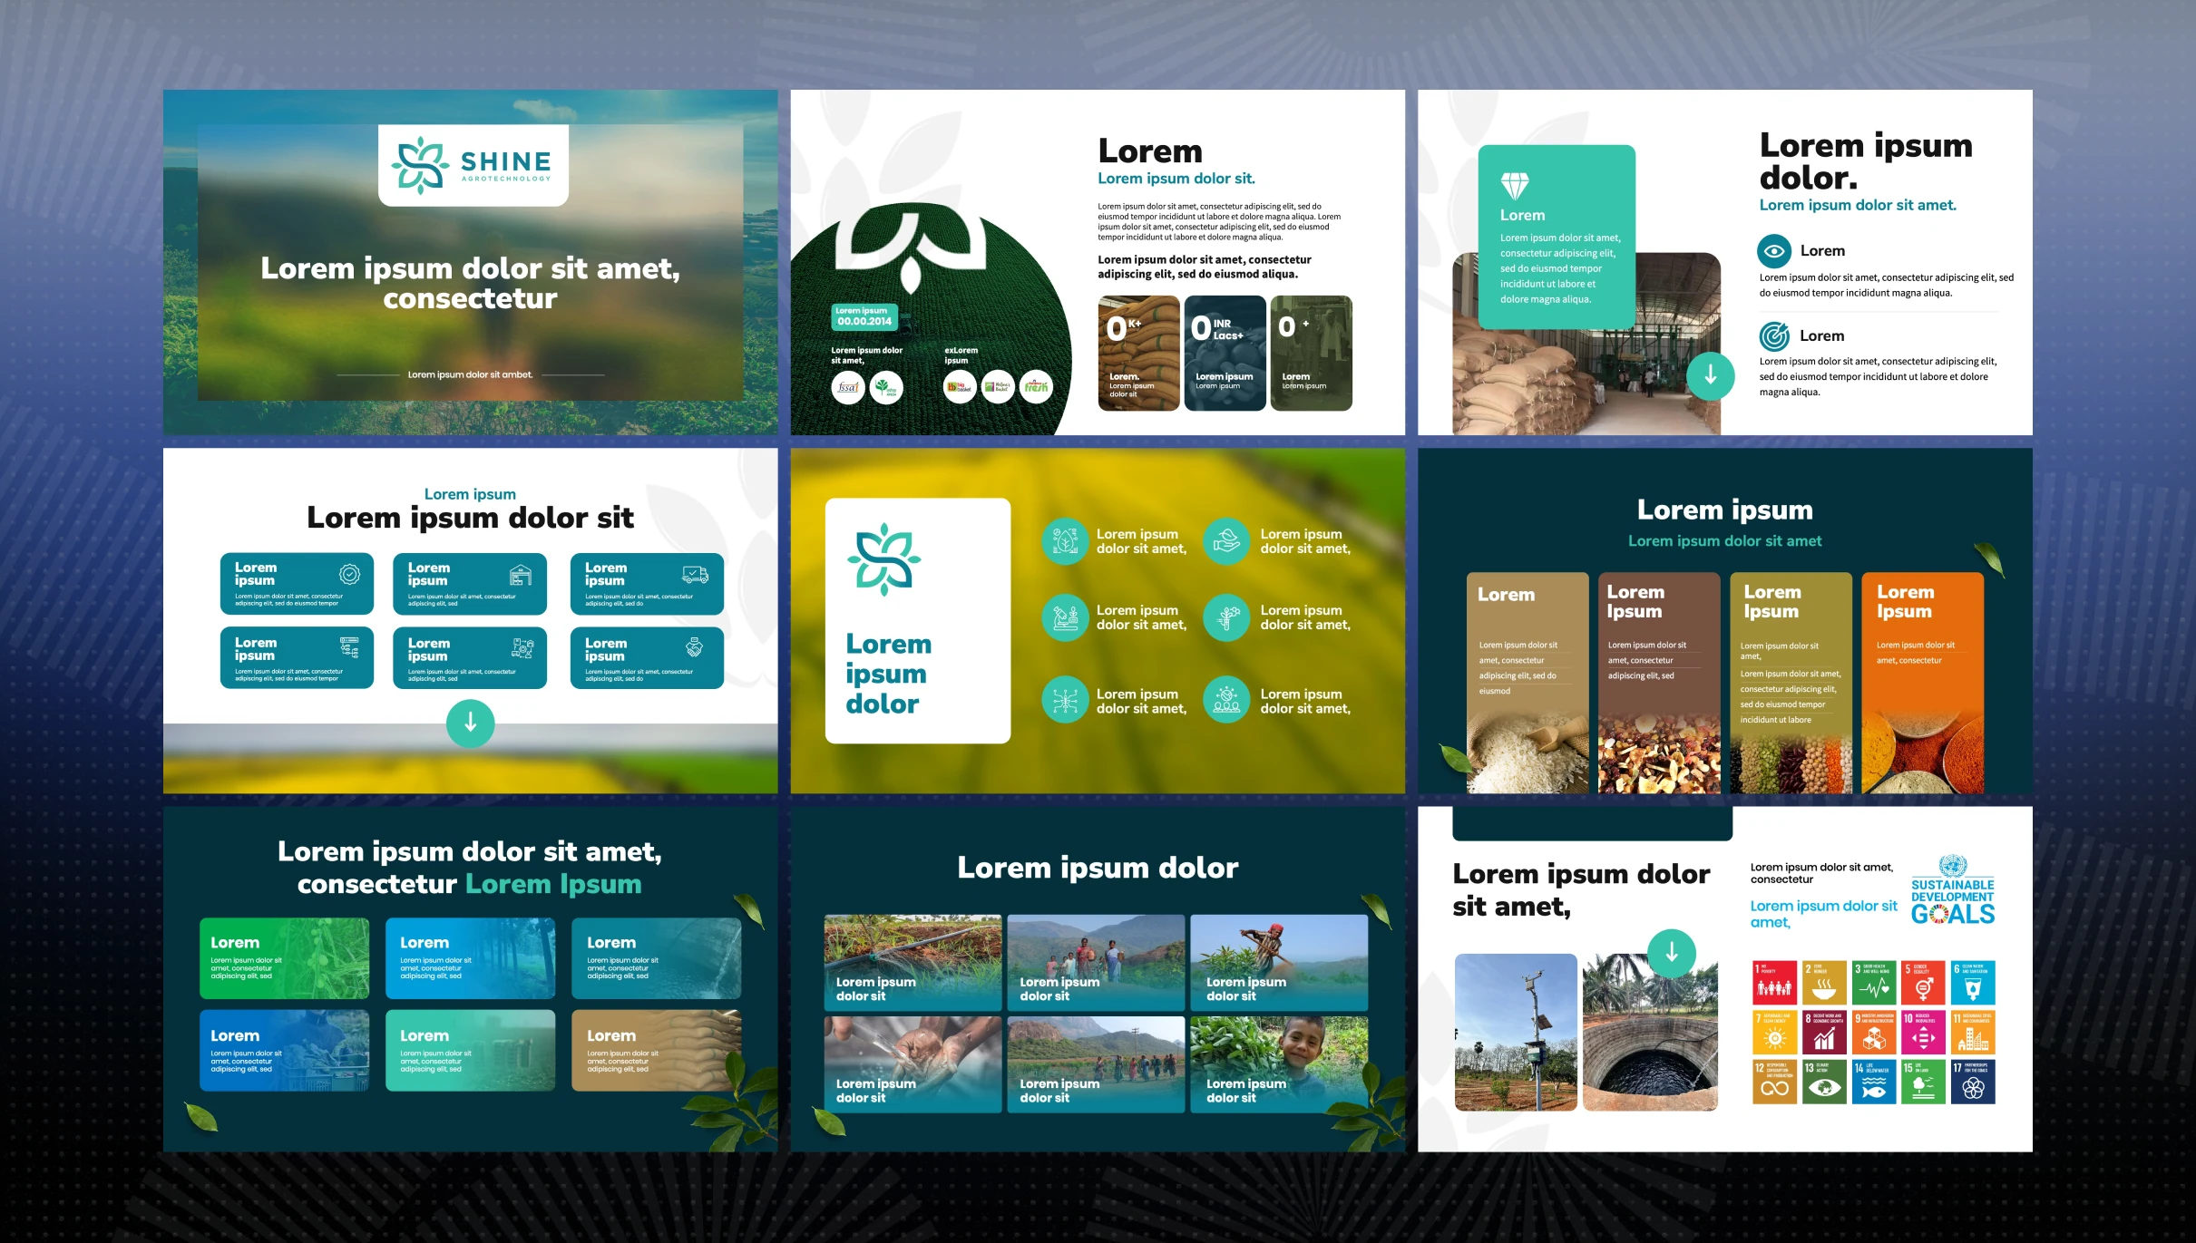Screen dimensions: 2196x1243
Task: Click the 'Lorem ipsum dolor sit ambet.' caption
Action: [x=470, y=374]
